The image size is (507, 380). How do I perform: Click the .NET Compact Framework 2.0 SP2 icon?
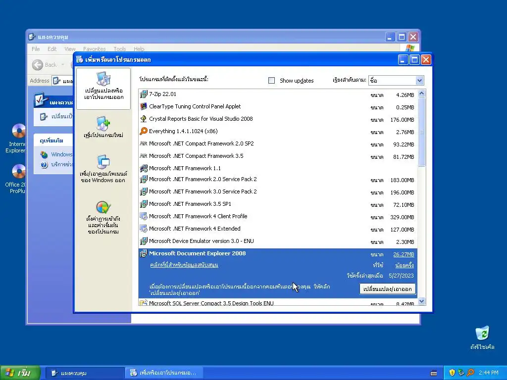pyautogui.click(x=144, y=143)
